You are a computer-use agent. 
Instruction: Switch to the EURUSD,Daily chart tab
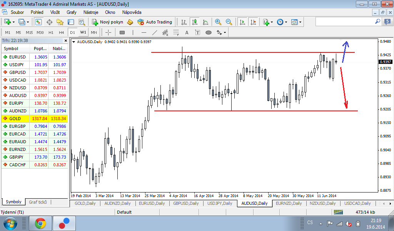(152, 203)
